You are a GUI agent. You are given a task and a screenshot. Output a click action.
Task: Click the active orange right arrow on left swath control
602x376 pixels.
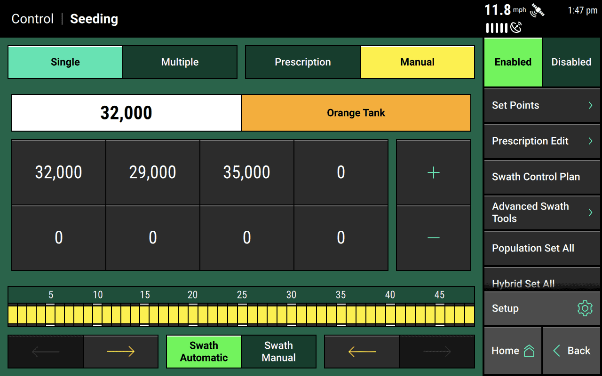(x=121, y=352)
